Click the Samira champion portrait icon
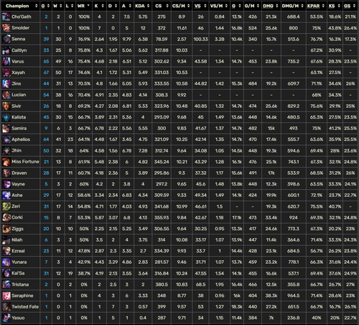Image resolution: width=359 pixels, height=325 pixels. coord(6,128)
